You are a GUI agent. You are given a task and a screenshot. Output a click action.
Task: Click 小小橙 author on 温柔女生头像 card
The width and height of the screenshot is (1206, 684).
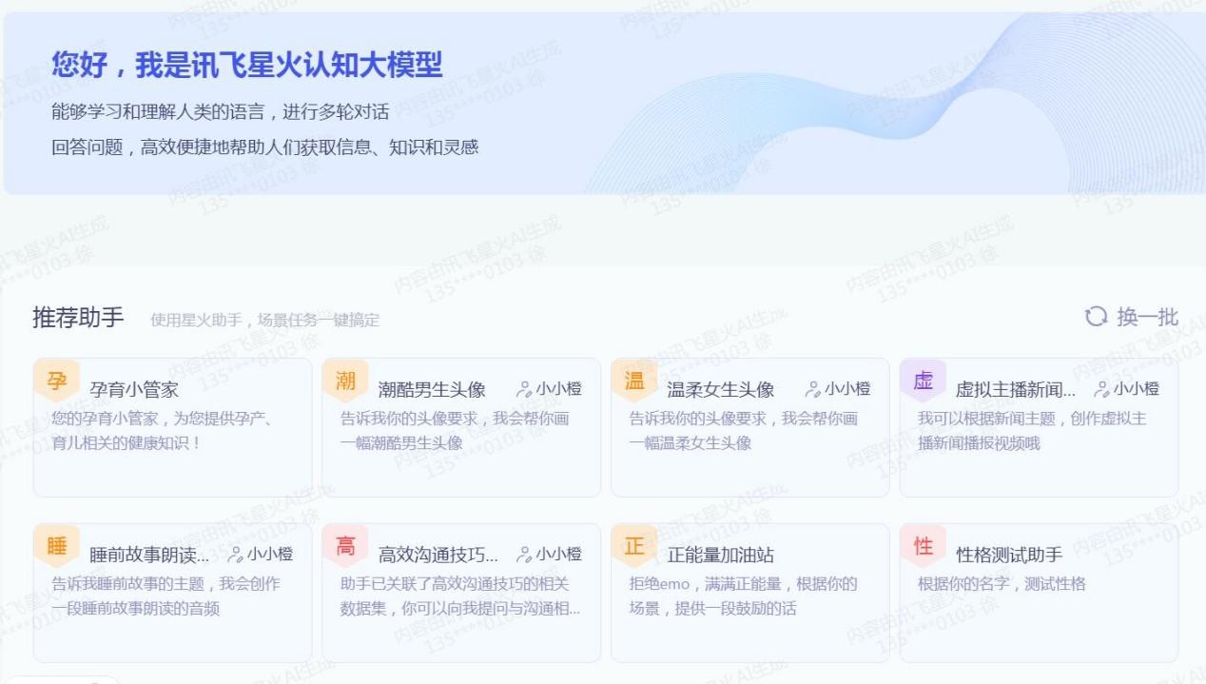coord(847,389)
